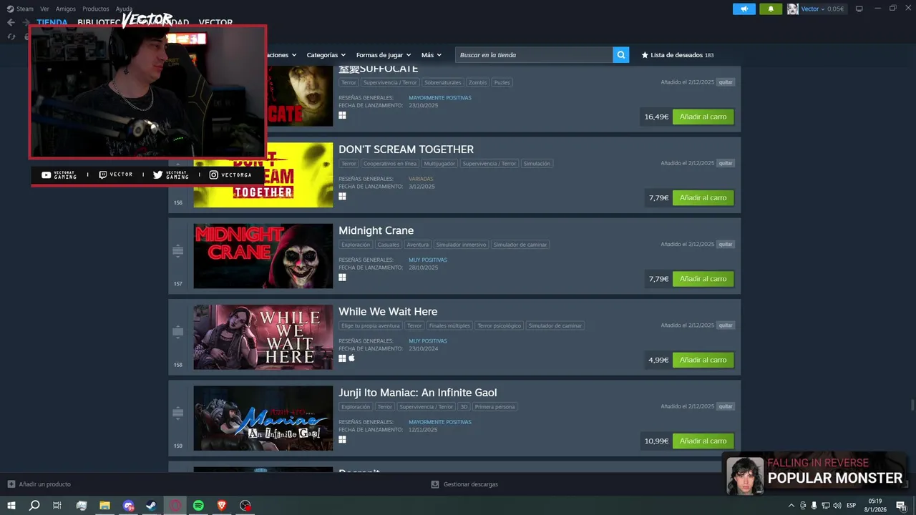This screenshot has width=916, height=515.
Task: Click the Junji Ito Maniac cover thumbnail
Action: 263,418
